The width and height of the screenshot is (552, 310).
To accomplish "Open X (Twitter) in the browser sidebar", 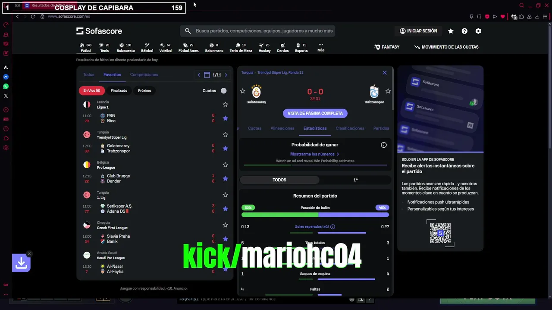I will pyautogui.click(x=6, y=96).
